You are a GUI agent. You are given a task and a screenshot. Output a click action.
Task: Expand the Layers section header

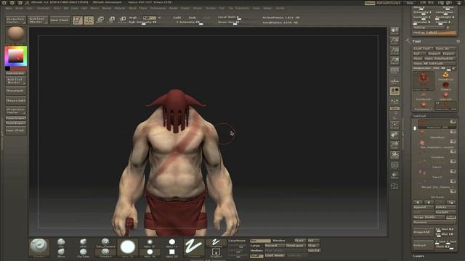click(418, 256)
